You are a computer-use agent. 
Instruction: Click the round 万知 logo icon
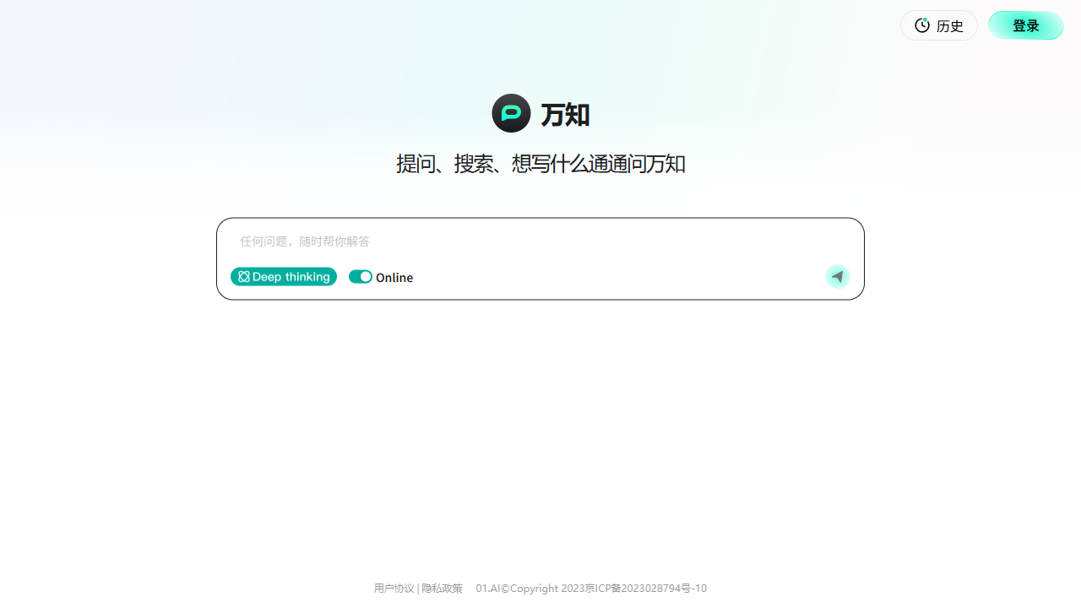click(511, 113)
